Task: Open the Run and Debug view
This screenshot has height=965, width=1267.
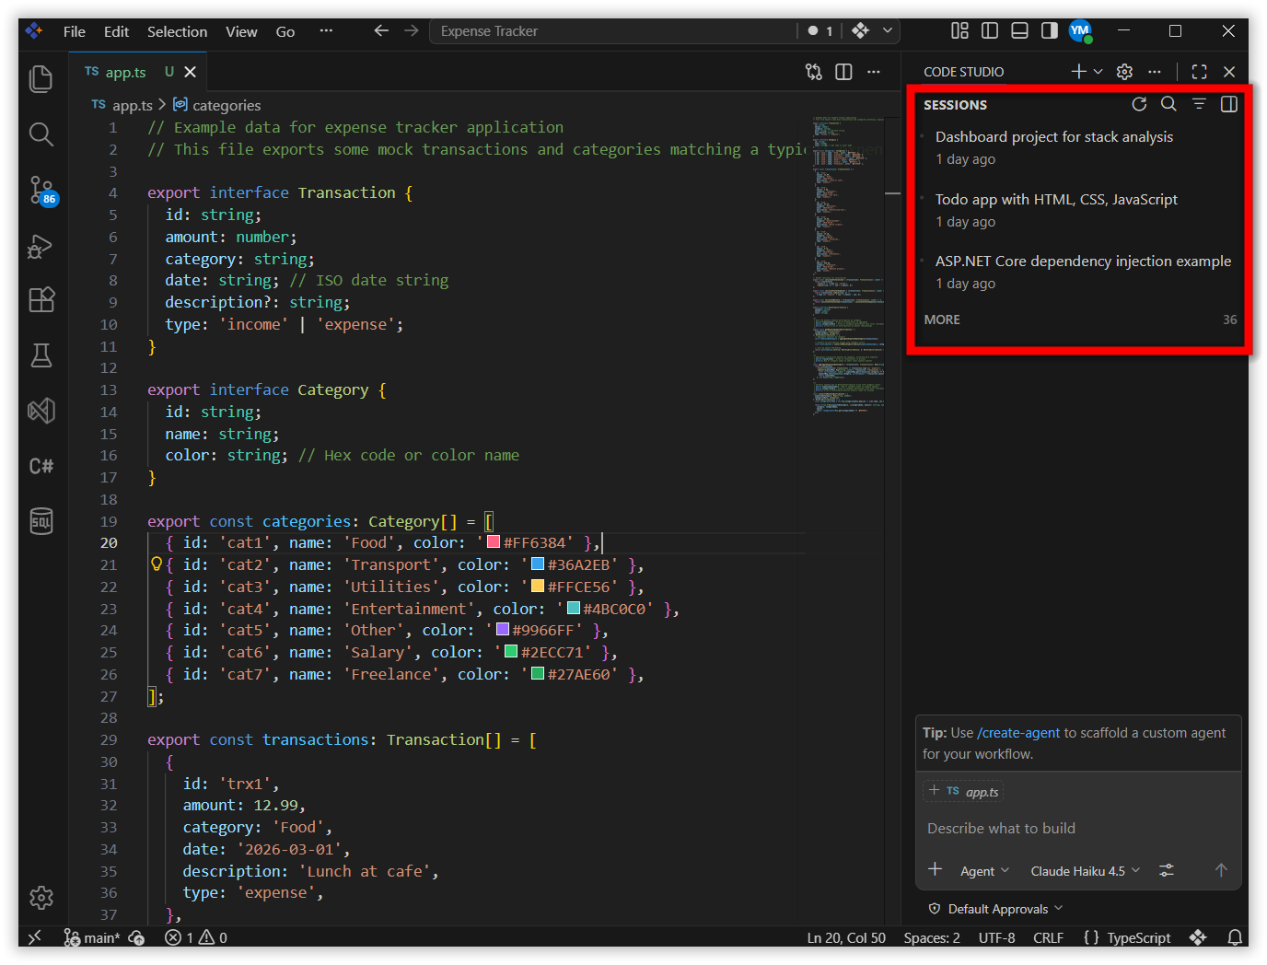Action: [x=41, y=246]
